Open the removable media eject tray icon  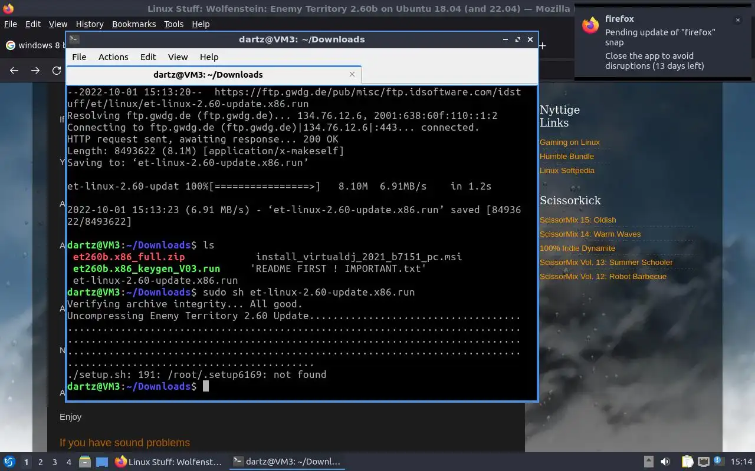(x=648, y=462)
